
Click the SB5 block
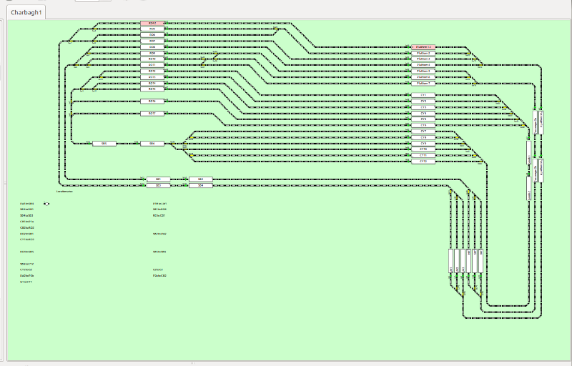(x=104, y=144)
